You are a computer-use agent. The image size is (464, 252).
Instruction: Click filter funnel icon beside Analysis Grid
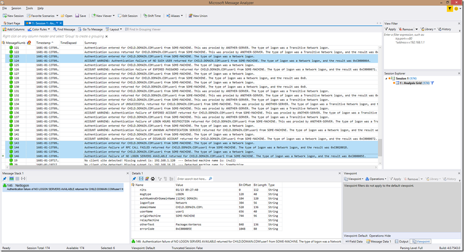pyautogui.click(x=432, y=83)
